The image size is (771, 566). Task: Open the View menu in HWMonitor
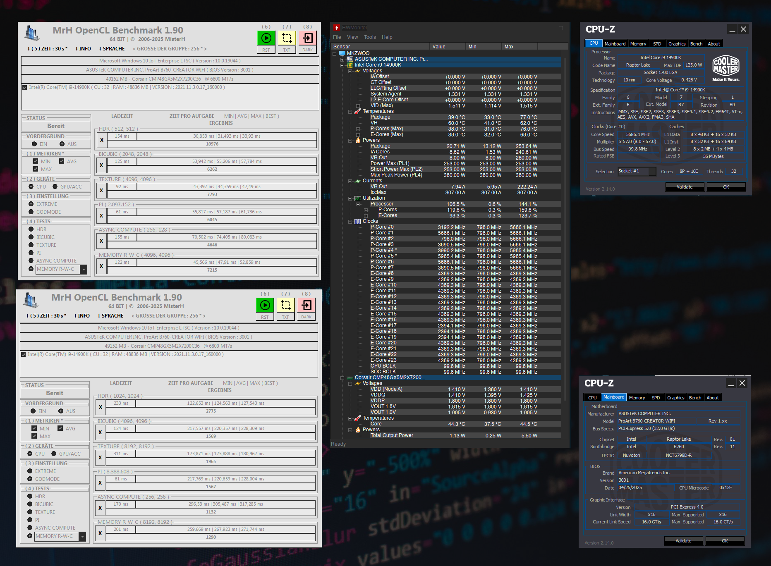point(352,37)
